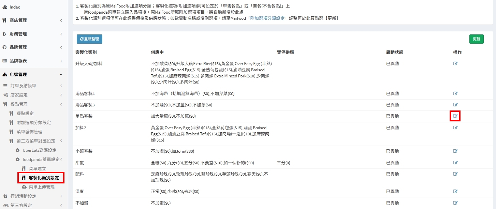Image resolution: width=496 pixels, height=209 pixels.
Task: Expand the 財務管理 sidebar section
Action: click(32, 34)
